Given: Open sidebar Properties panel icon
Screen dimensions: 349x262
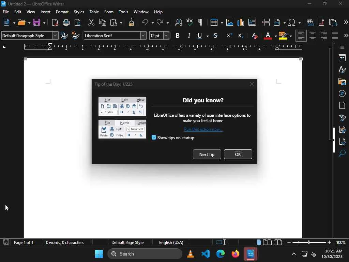Looking at the screenshot, I should pos(342,58).
